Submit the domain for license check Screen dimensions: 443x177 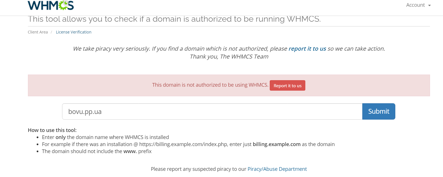(378, 111)
